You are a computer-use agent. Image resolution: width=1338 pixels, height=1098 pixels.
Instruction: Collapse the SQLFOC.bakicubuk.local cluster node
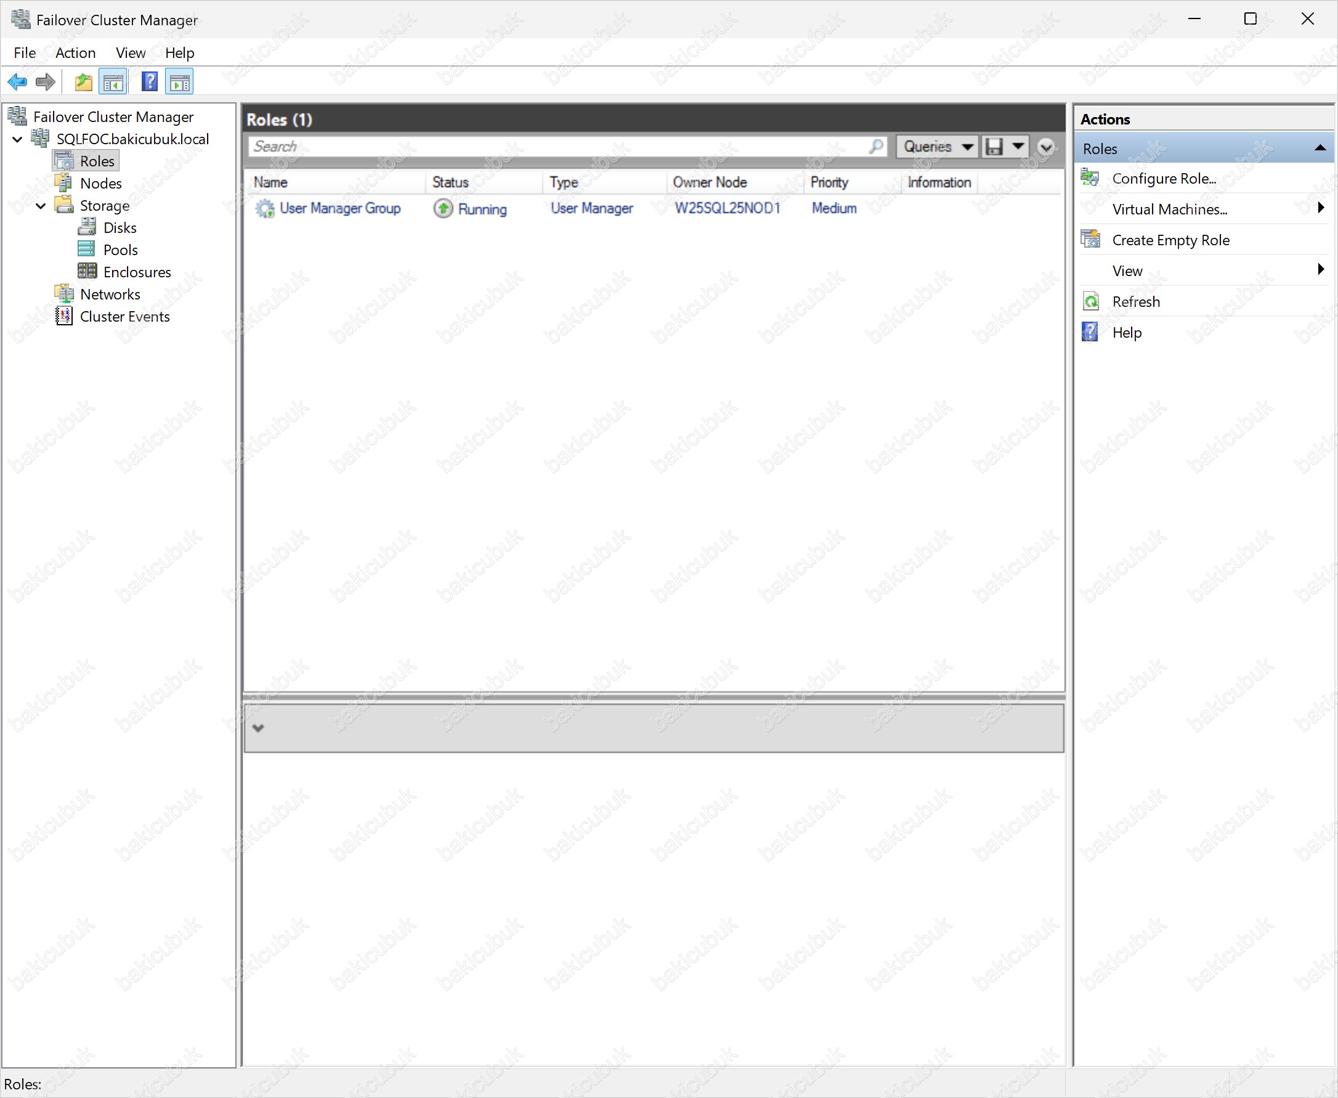point(18,139)
